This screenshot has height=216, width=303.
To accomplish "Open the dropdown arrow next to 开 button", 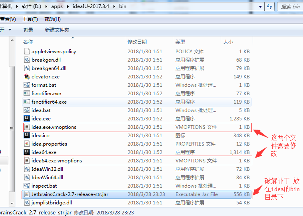I will [10, 30].
